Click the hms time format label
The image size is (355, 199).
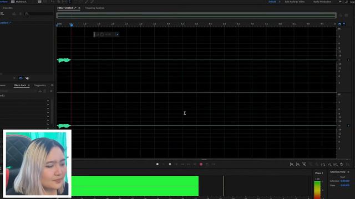click(59, 24)
